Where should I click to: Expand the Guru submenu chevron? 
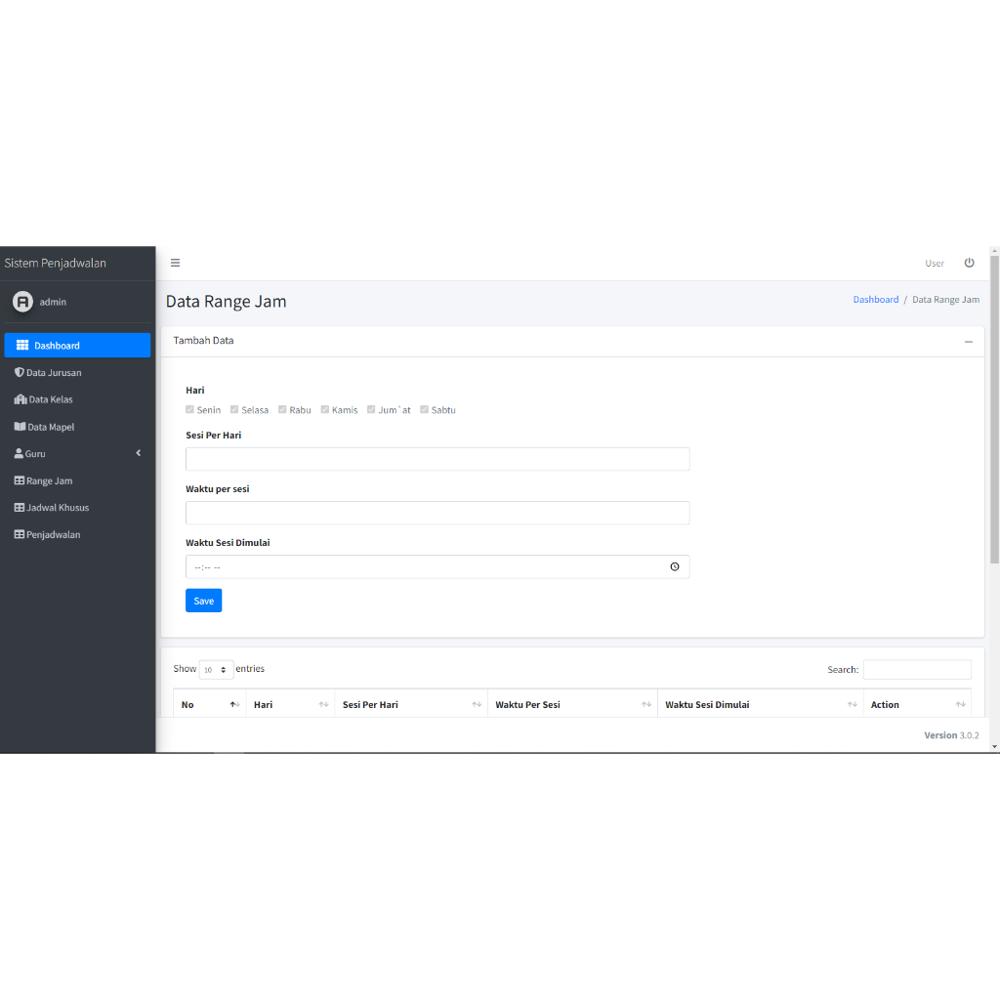pos(139,453)
